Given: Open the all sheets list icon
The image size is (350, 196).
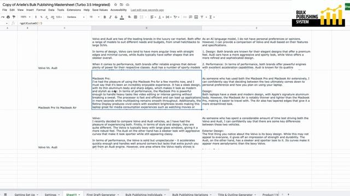Looking at the screenshot, I should (5, 194).
